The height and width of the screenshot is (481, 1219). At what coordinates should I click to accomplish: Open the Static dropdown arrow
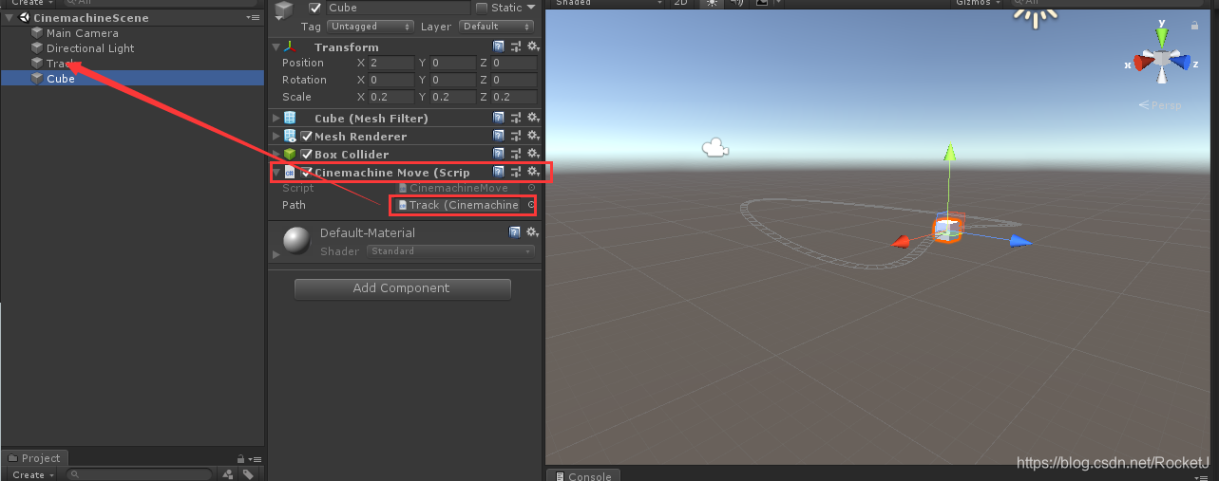pyautogui.click(x=532, y=8)
